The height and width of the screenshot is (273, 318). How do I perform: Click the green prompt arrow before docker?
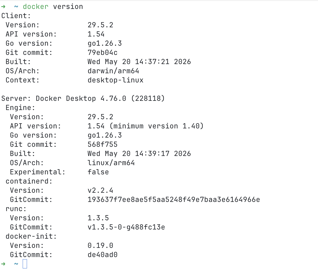click(3, 7)
